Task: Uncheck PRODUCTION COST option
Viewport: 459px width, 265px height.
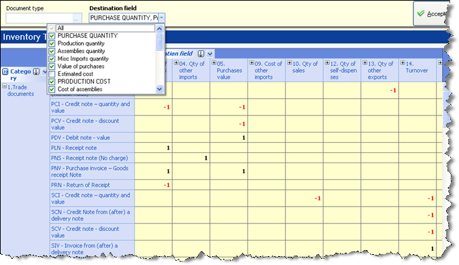Action: 52,82
